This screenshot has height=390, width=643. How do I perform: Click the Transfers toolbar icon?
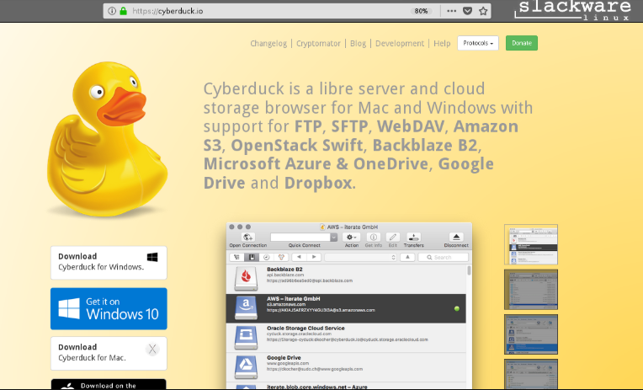pyautogui.click(x=413, y=238)
